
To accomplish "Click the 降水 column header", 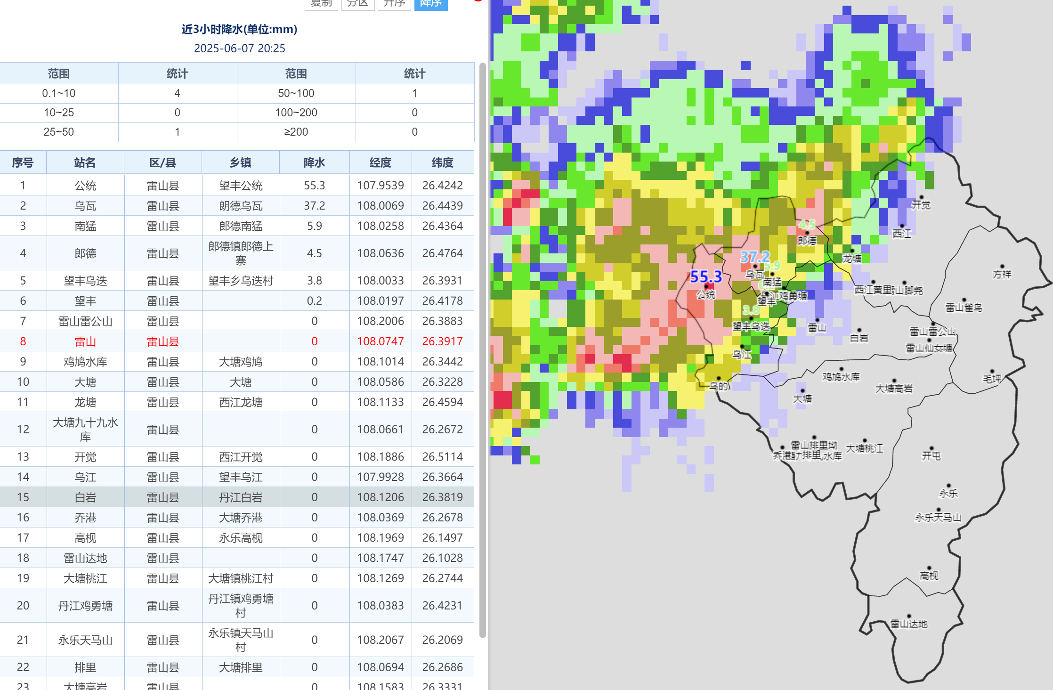I will pyautogui.click(x=314, y=163).
